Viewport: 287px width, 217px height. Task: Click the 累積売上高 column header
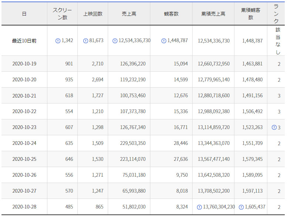[213, 14]
